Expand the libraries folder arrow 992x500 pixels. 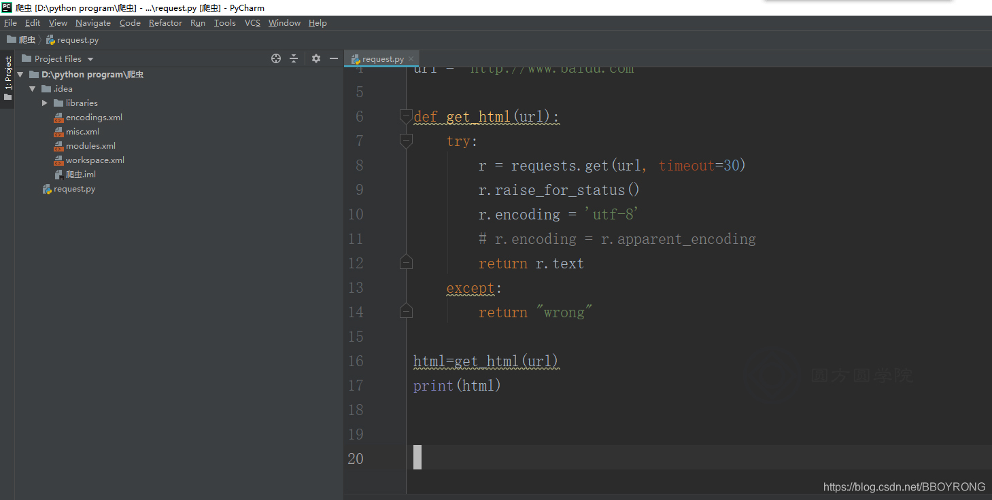pyautogui.click(x=45, y=103)
